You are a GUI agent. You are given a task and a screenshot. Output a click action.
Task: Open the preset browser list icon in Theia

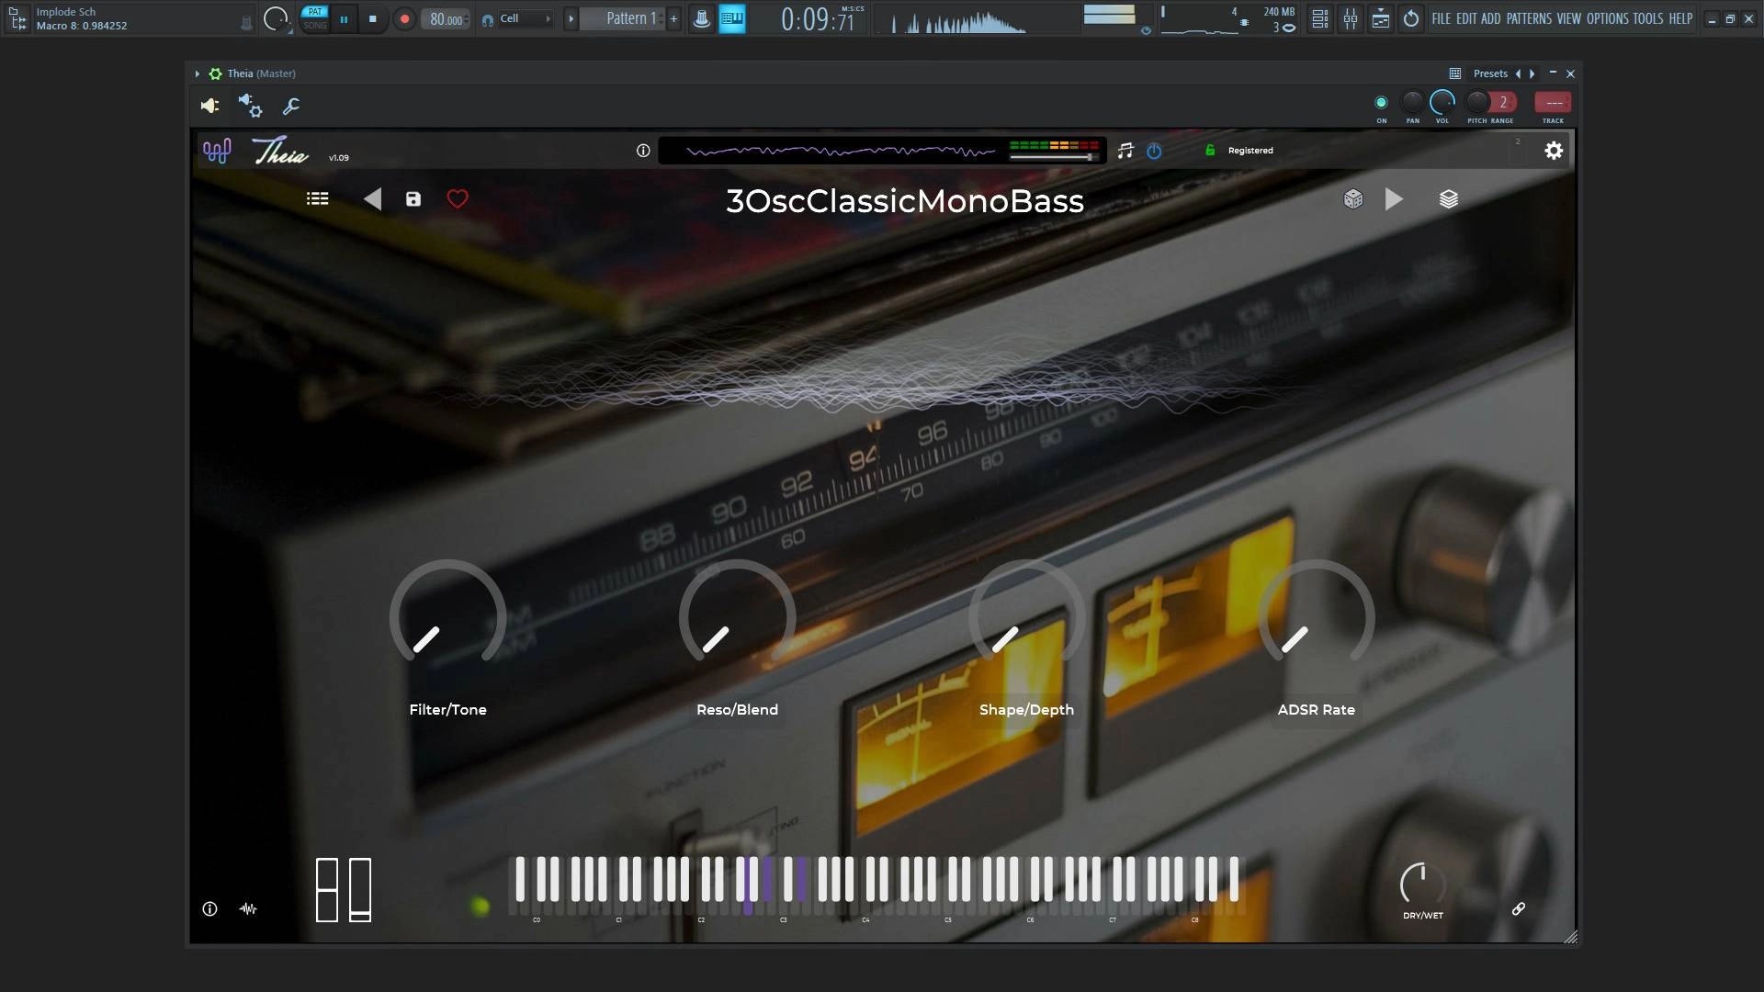pos(317,198)
